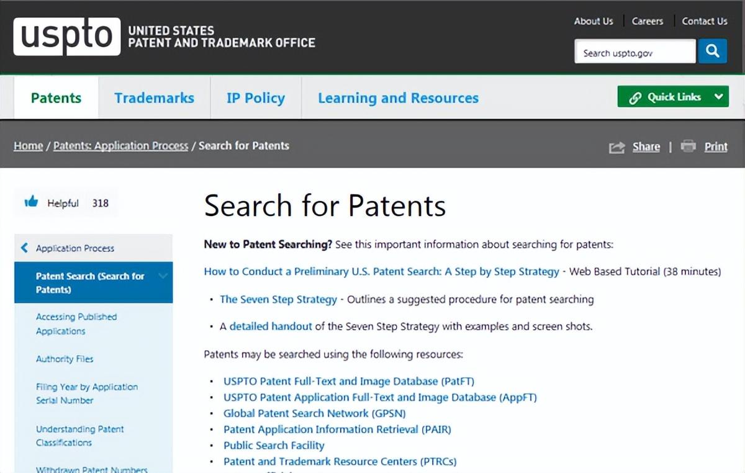This screenshot has width=745, height=473.
Task: Open the Learning and Resources menu
Action: [x=398, y=98]
